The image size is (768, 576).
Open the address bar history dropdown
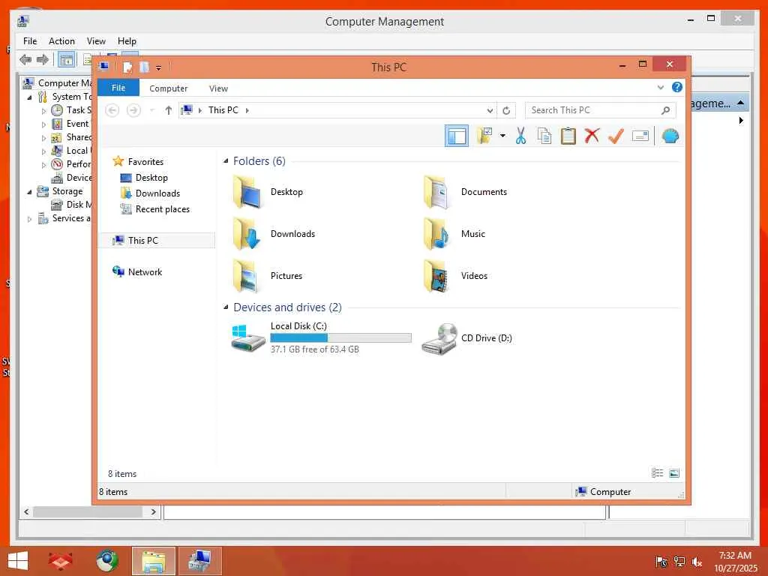(489, 111)
